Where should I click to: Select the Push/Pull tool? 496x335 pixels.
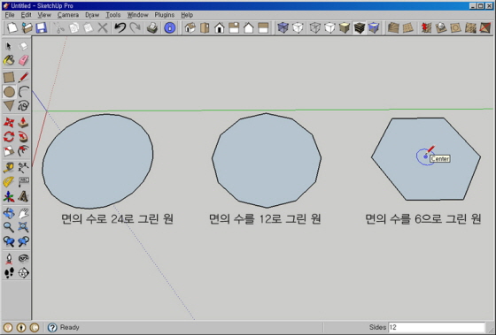23,122
